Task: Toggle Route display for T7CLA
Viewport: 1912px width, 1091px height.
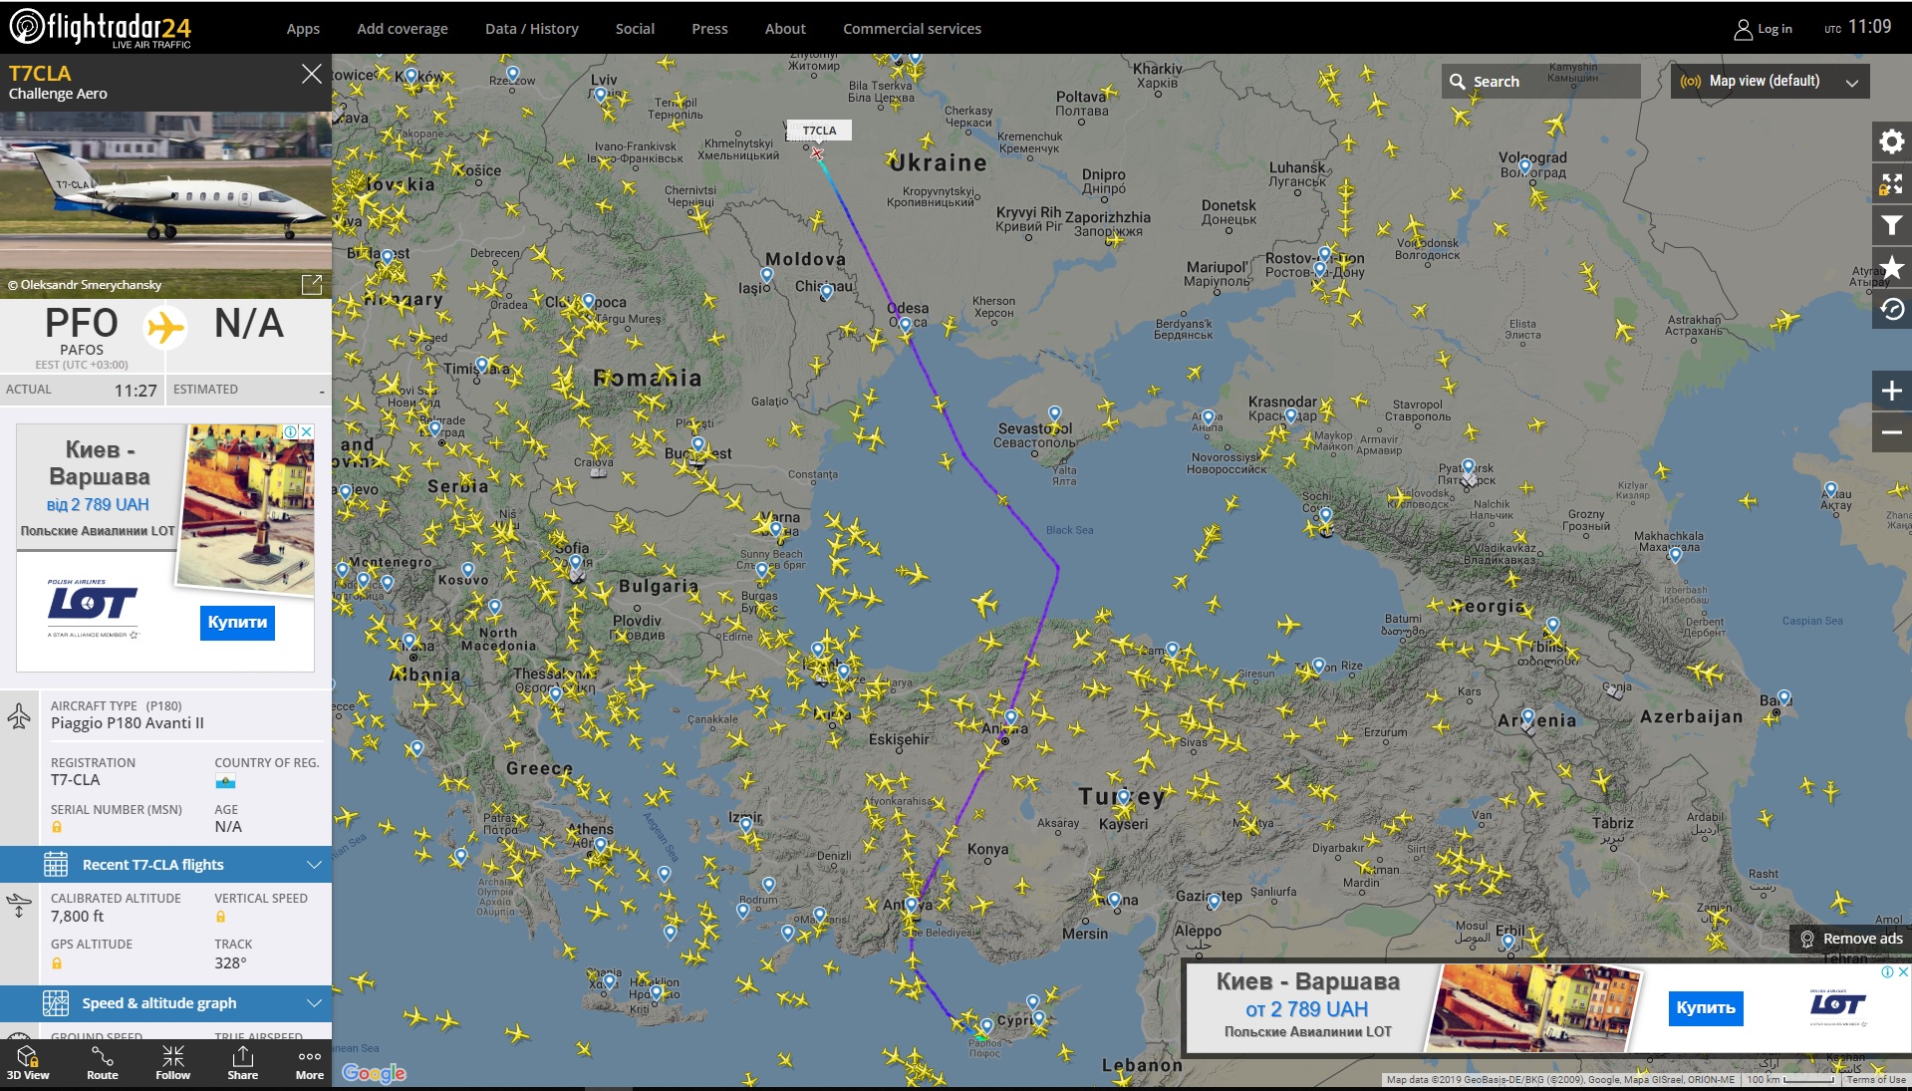Action: (x=102, y=1062)
